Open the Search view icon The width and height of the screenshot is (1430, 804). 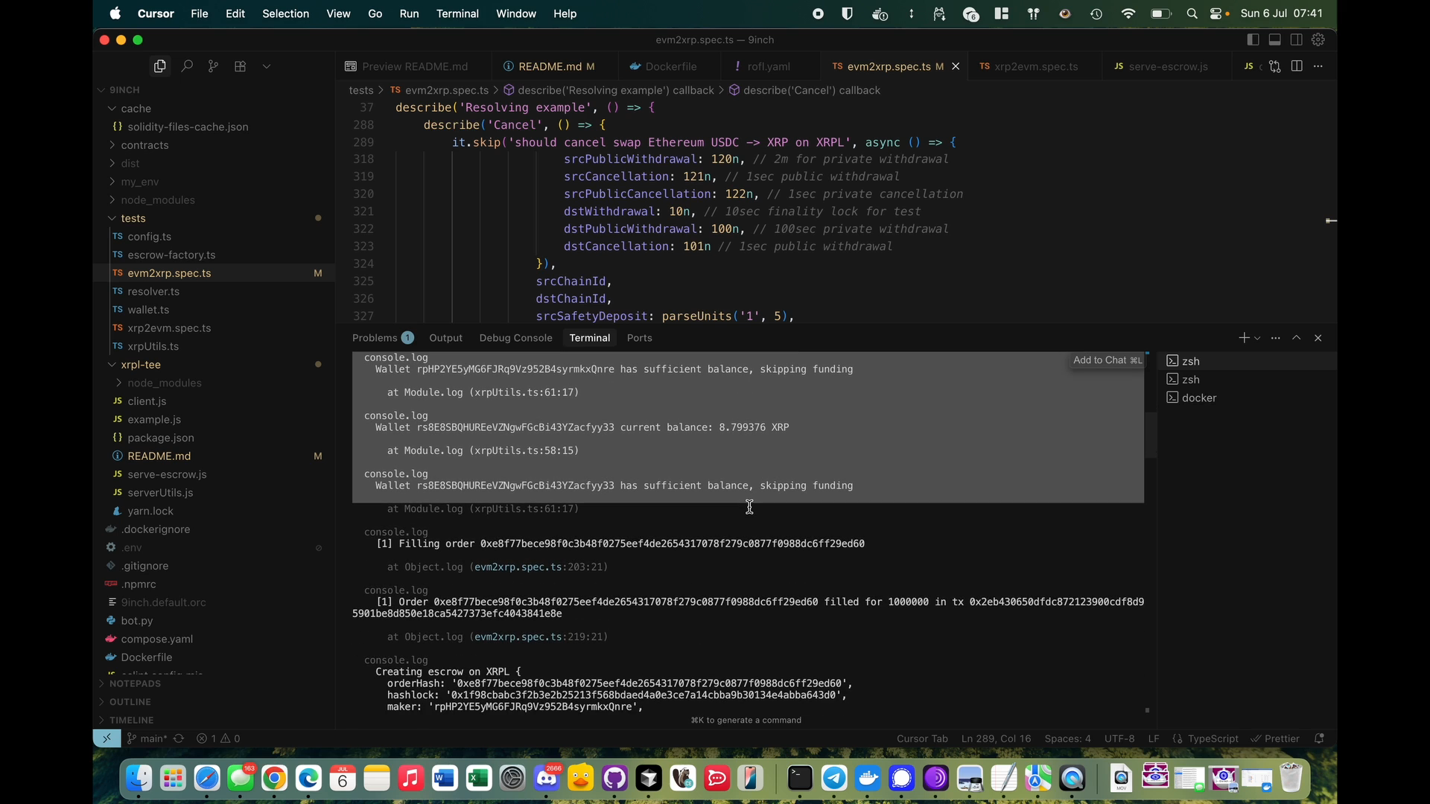[187, 66]
